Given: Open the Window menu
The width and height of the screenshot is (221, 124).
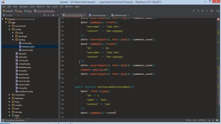Looking at the screenshot, I should point(69,7).
